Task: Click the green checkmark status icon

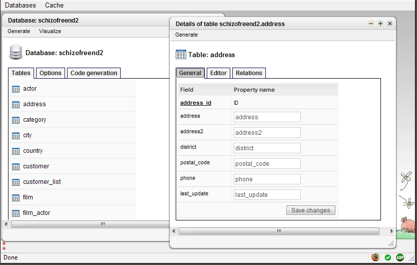Action: click(x=388, y=257)
